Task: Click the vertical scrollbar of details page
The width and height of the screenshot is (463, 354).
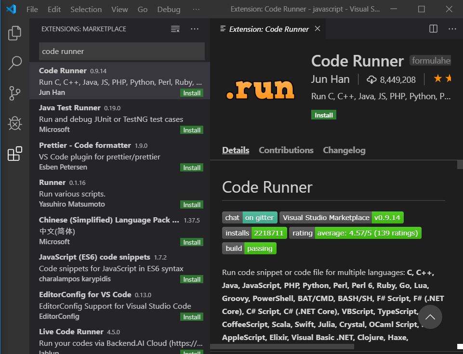Action: point(460,164)
